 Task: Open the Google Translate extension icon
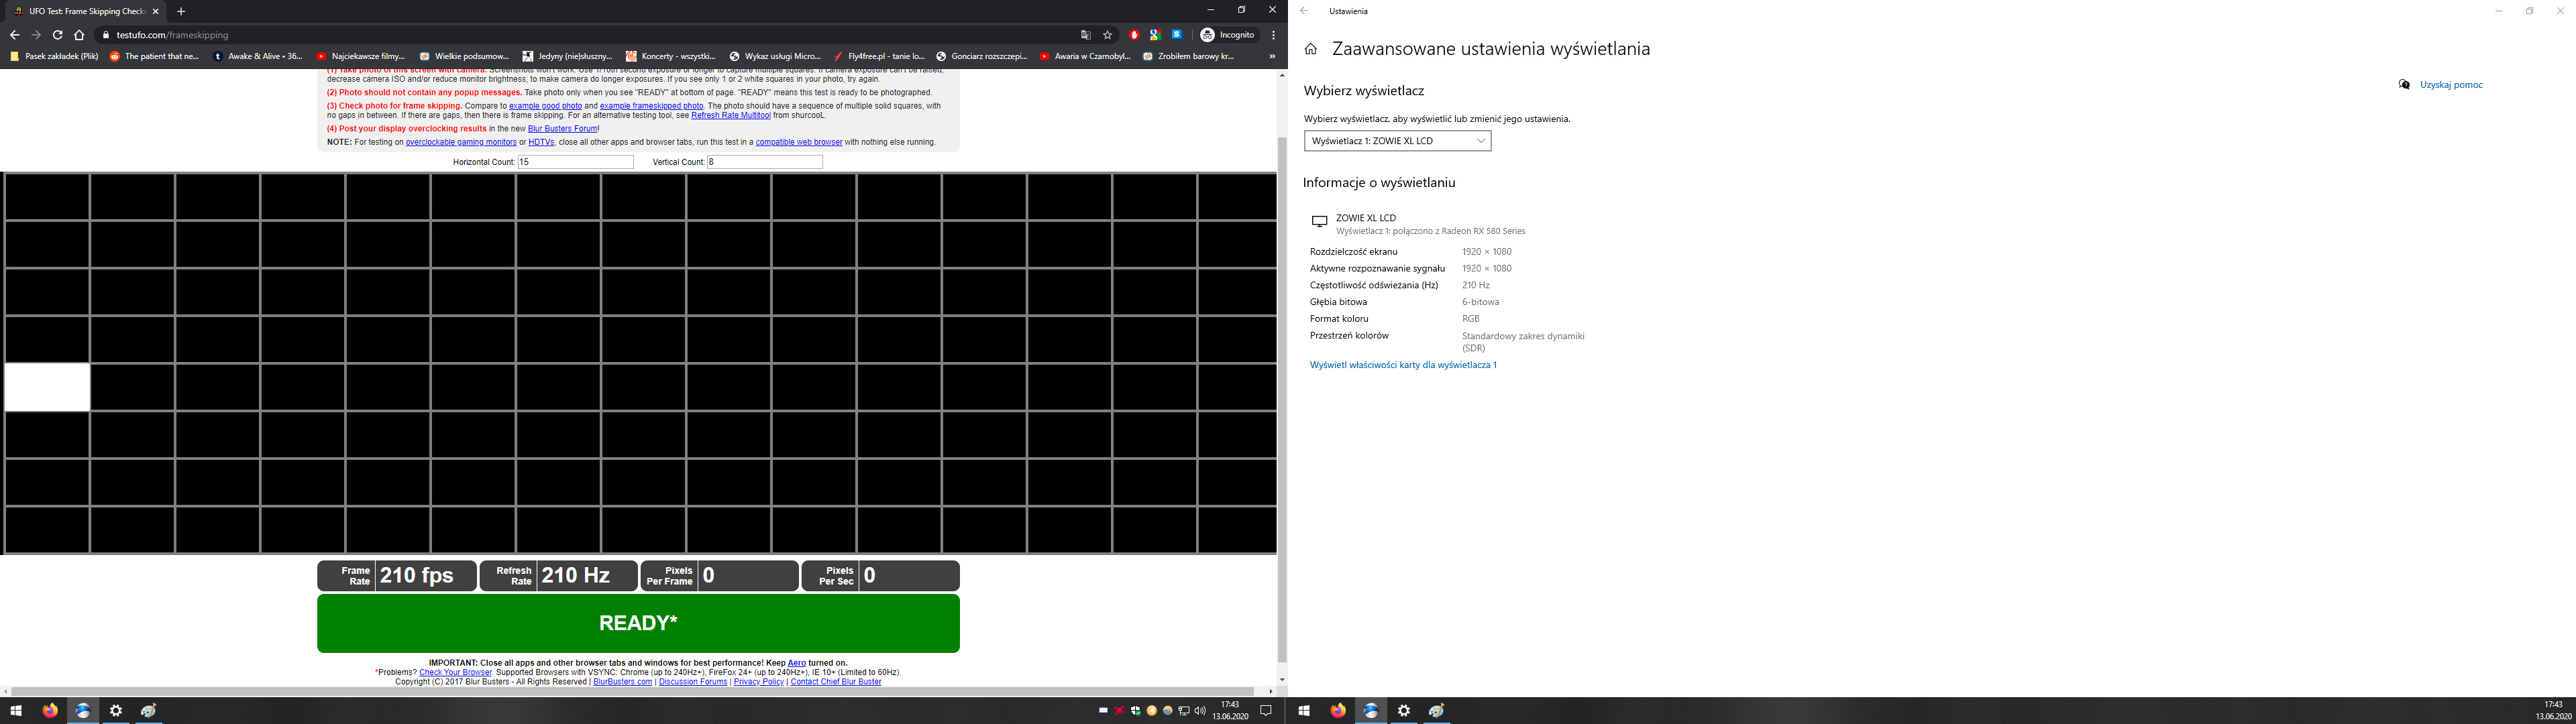pyautogui.click(x=1155, y=35)
